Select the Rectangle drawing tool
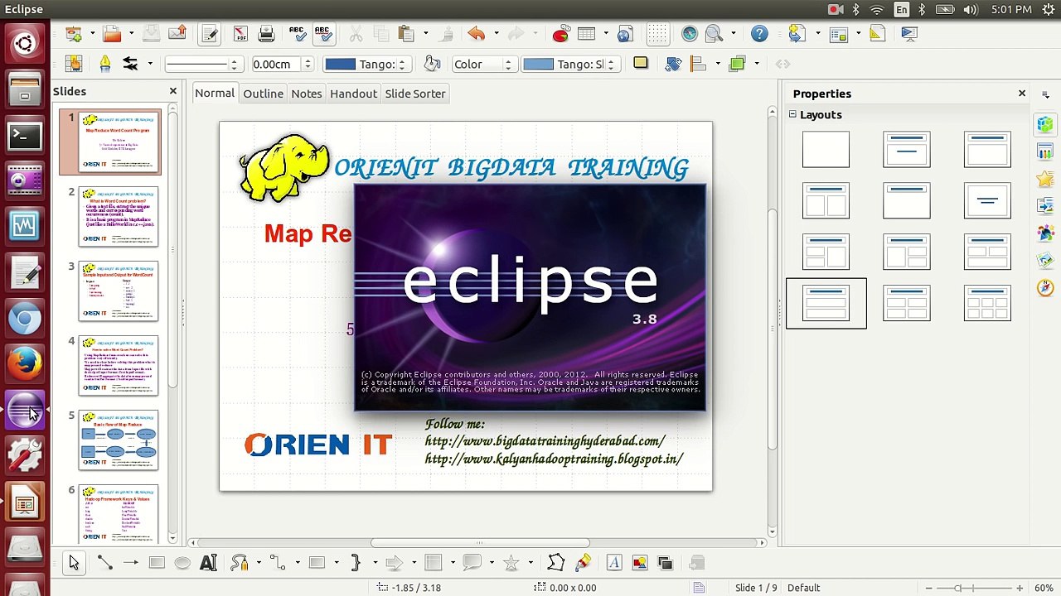This screenshot has width=1061, height=596. (x=157, y=563)
